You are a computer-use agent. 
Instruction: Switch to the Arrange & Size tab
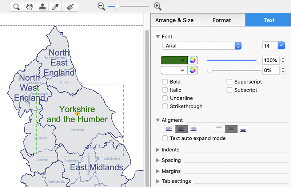click(x=174, y=20)
